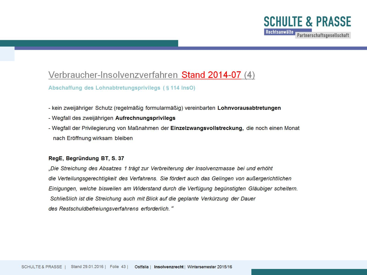Click the light blue square at left edge

(x=7, y=54)
